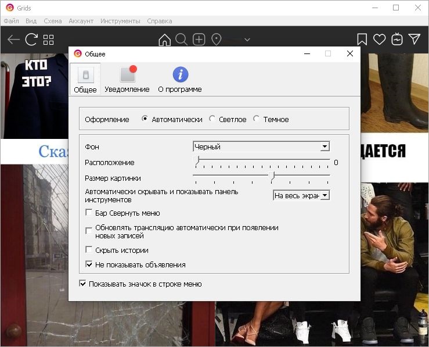Open the Инструменты menu
Viewport: 429px width, 347px height.
pyautogui.click(x=120, y=21)
